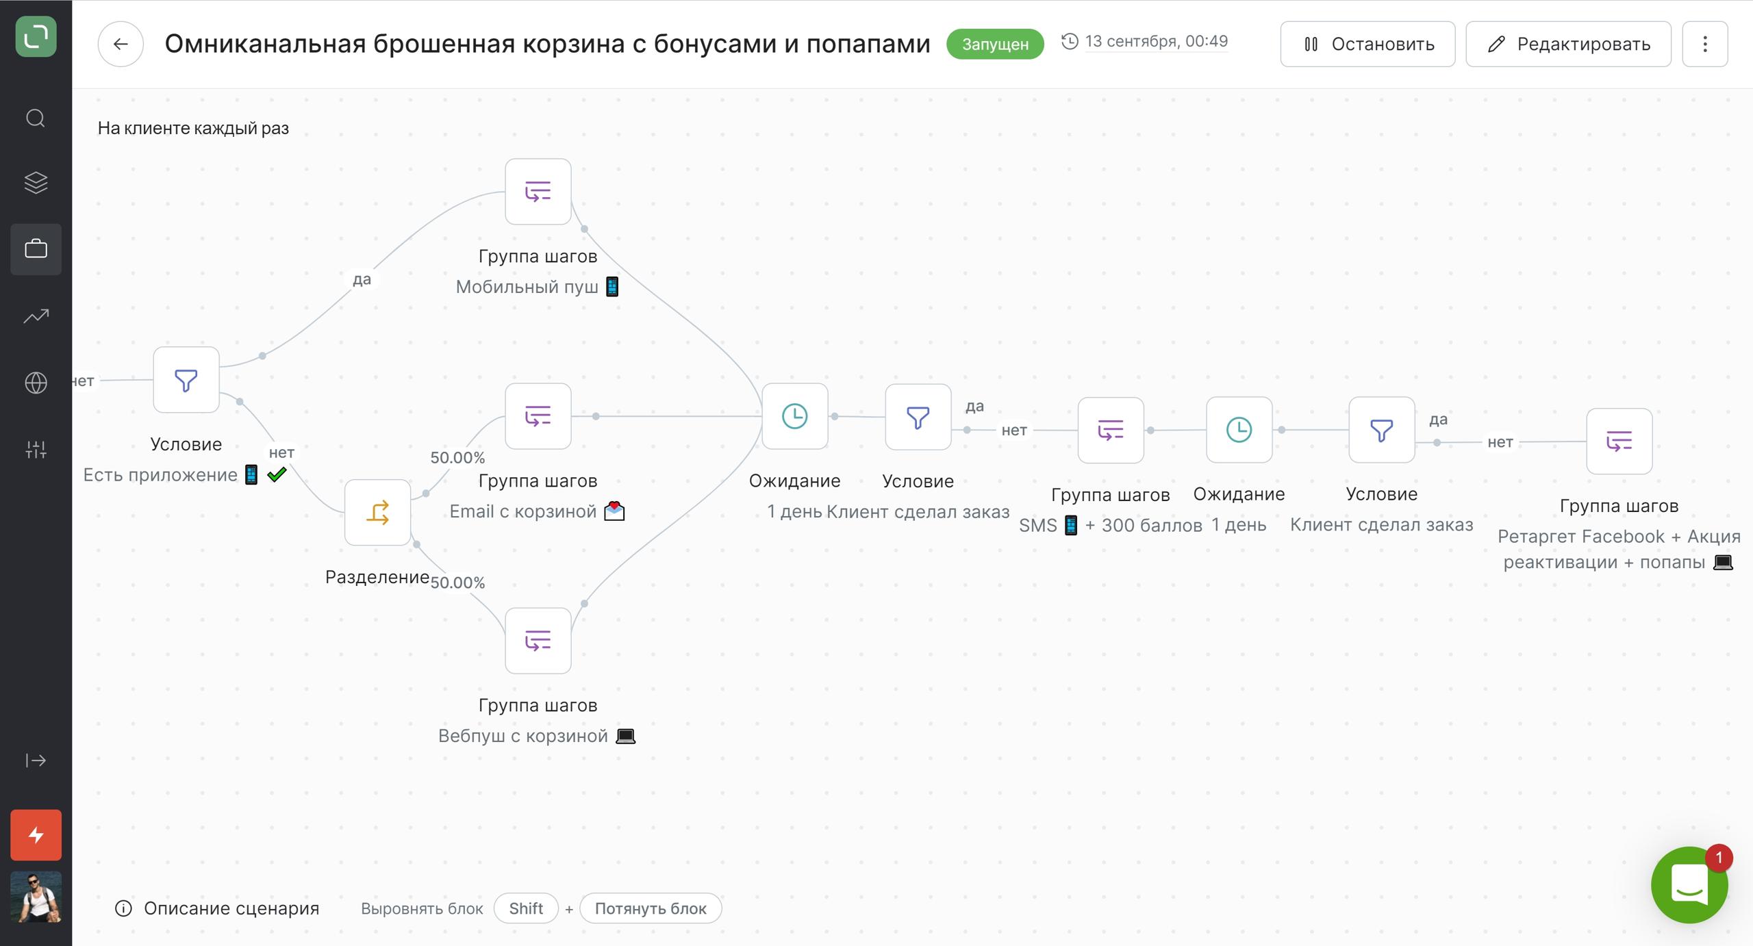Expand the sidebar with arrow icon
Viewport: 1753px width, 946px height.
click(x=36, y=760)
